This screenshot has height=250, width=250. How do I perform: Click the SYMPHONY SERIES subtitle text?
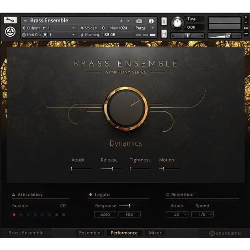[x=126, y=72]
